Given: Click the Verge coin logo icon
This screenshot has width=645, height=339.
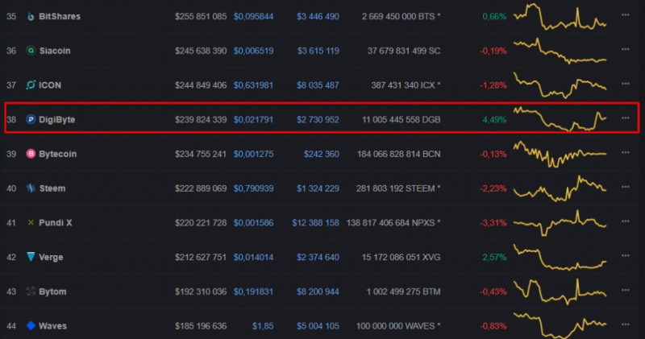Looking at the screenshot, I should pyautogui.click(x=31, y=257).
